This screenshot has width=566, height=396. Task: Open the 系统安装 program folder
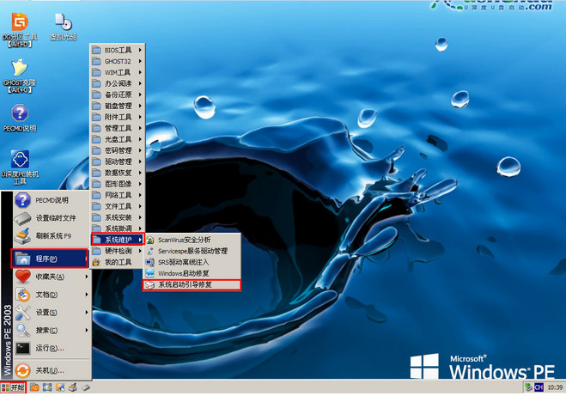pos(118,217)
